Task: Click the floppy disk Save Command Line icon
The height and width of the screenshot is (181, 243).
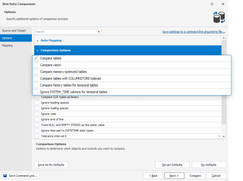Action: (x=5, y=176)
